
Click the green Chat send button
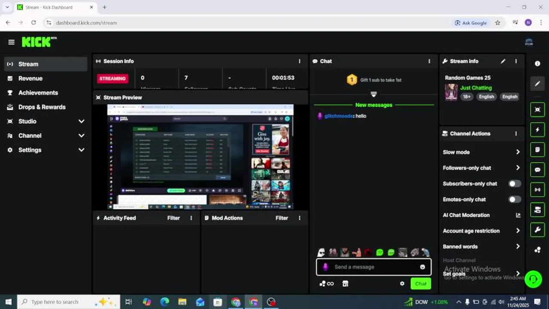pyautogui.click(x=421, y=284)
